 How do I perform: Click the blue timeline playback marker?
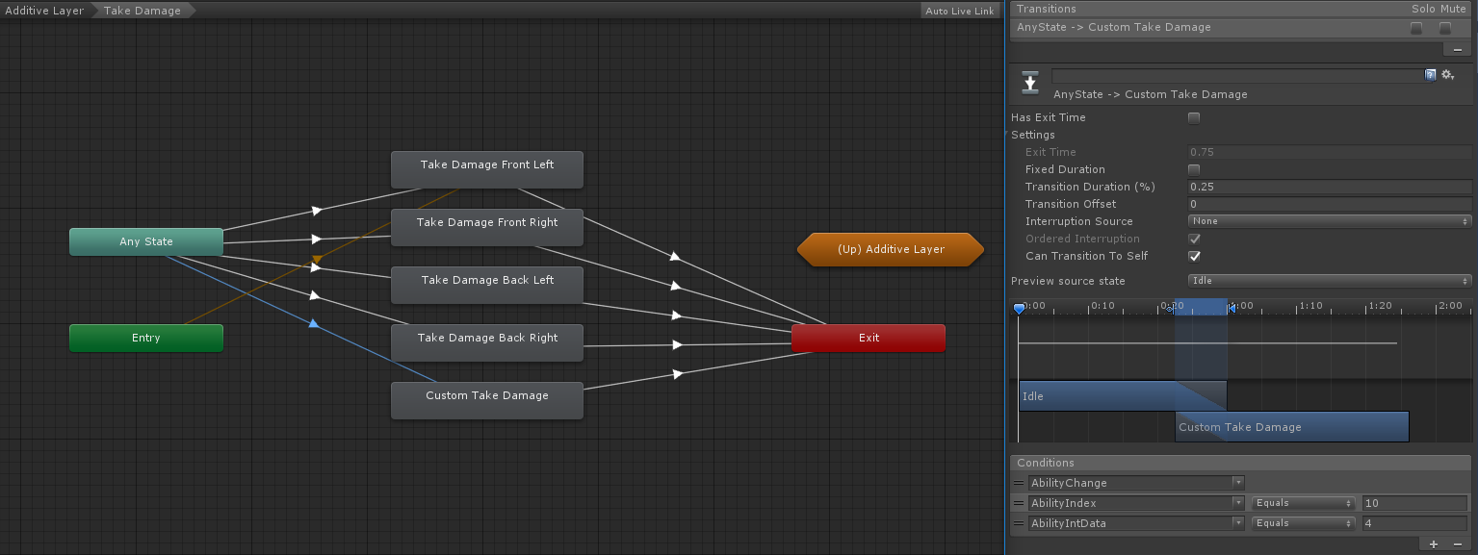pos(1018,308)
